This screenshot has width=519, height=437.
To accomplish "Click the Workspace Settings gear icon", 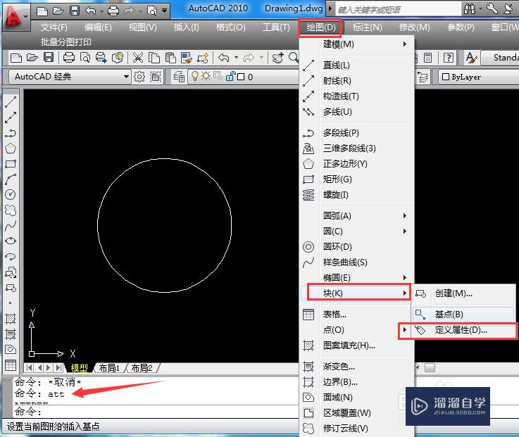I will coord(139,77).
